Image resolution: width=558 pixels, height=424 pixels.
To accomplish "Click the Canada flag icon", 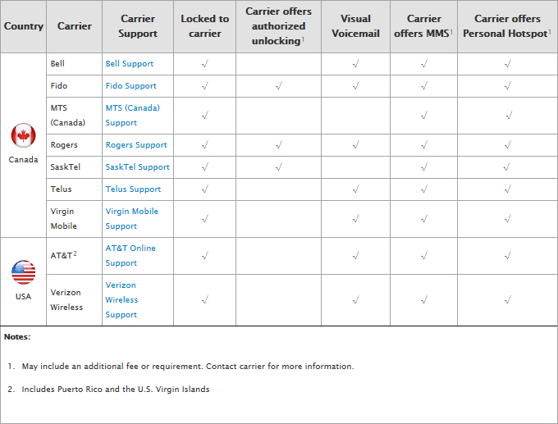I will pyautogui.click(x=24, y=135).
